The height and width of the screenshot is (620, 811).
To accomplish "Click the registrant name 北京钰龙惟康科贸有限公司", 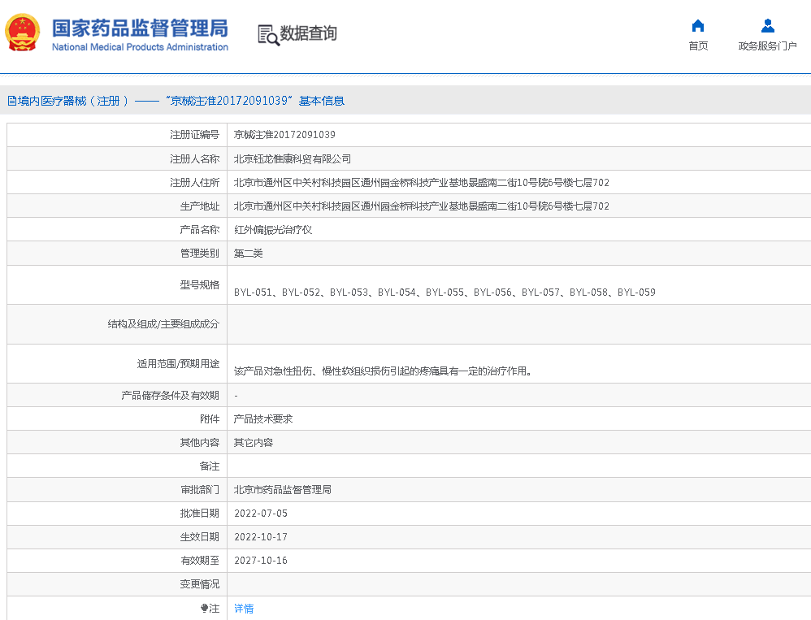I will [293, 159].
